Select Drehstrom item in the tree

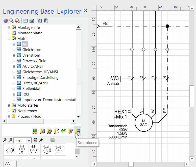(x=31, y=55)
